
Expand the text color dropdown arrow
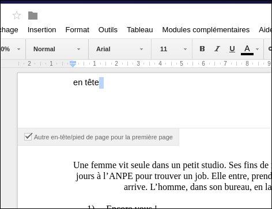pos(258,49)
